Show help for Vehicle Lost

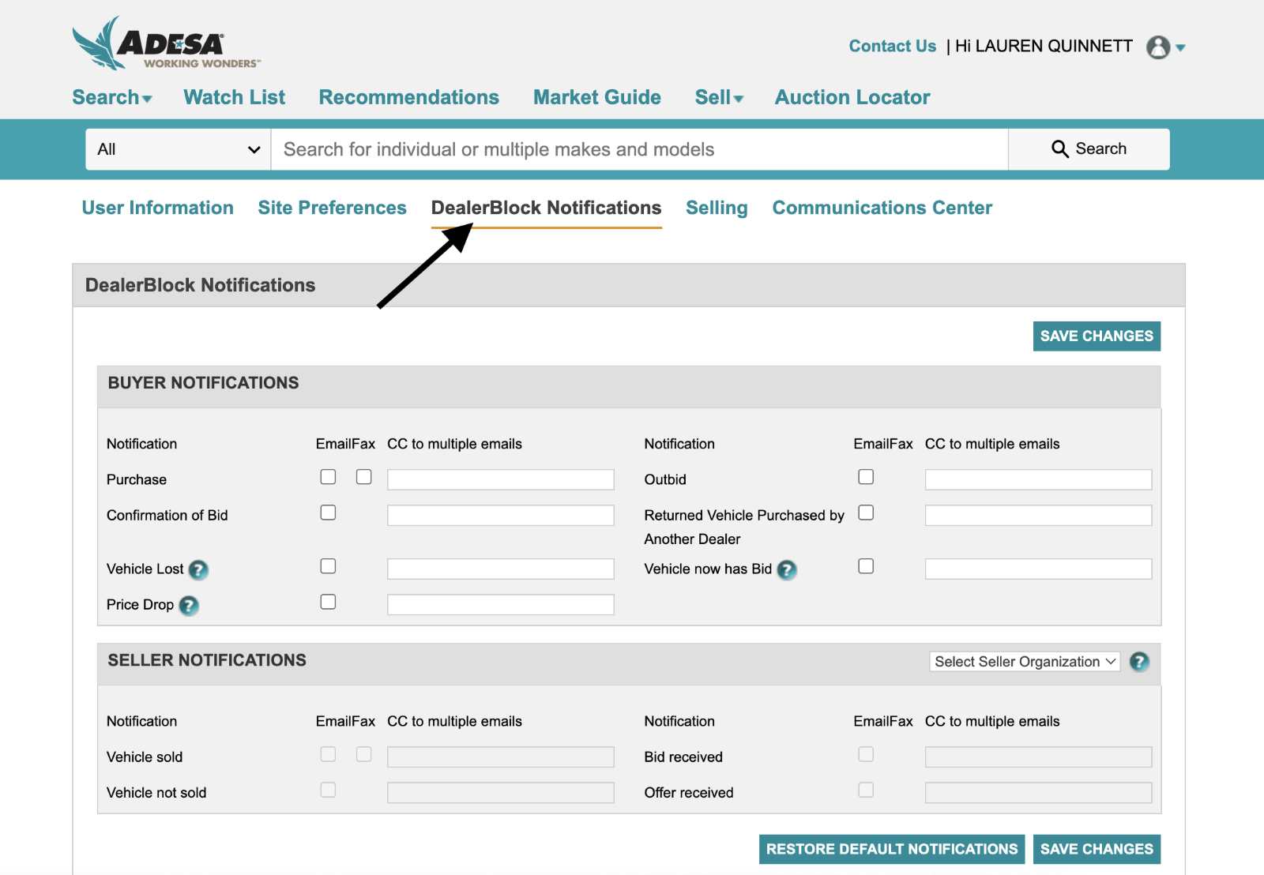tap(198, 569)
